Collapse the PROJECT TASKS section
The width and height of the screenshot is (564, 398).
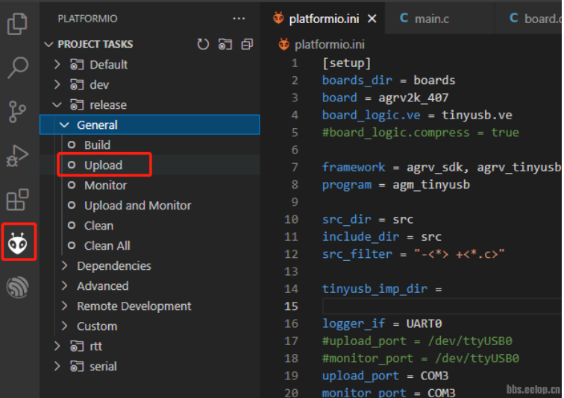coord(48,44)
